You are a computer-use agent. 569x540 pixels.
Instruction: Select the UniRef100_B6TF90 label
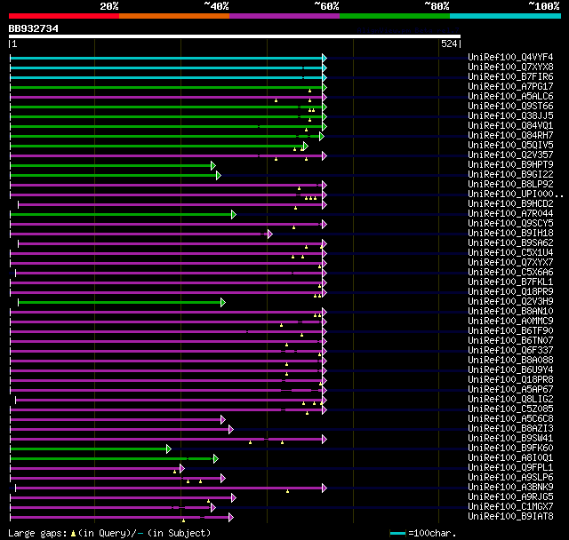(510, 331)
